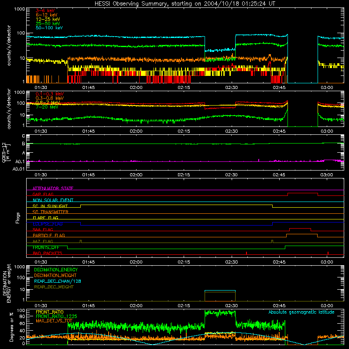Select the 50-100 keV legend label

click(49, 28)
